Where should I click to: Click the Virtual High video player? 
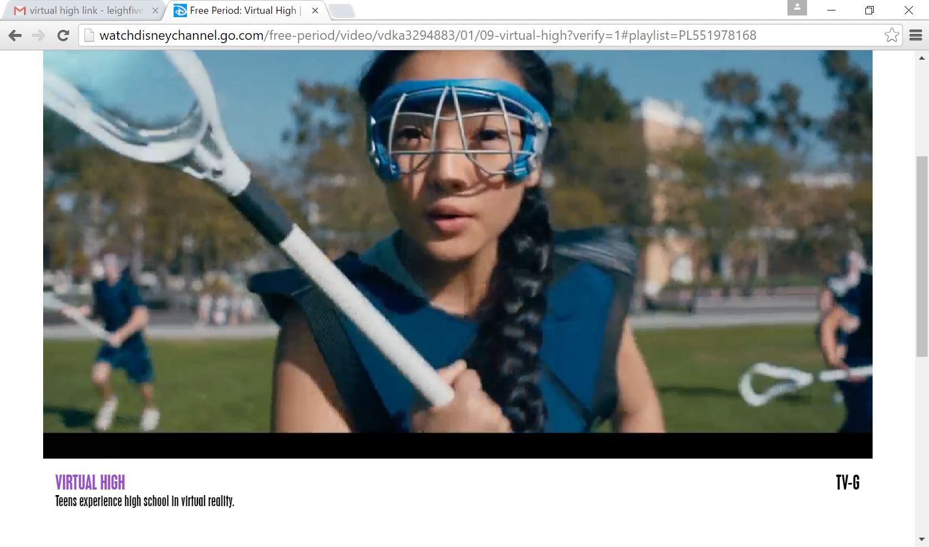[458, 254]
